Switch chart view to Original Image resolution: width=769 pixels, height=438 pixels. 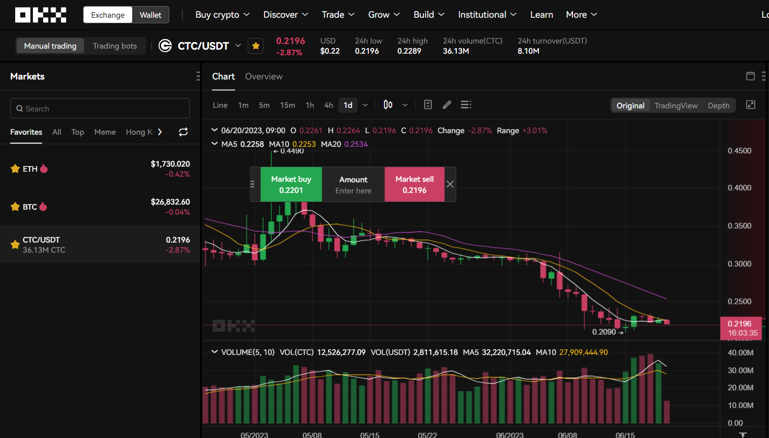tap(630, 105)
